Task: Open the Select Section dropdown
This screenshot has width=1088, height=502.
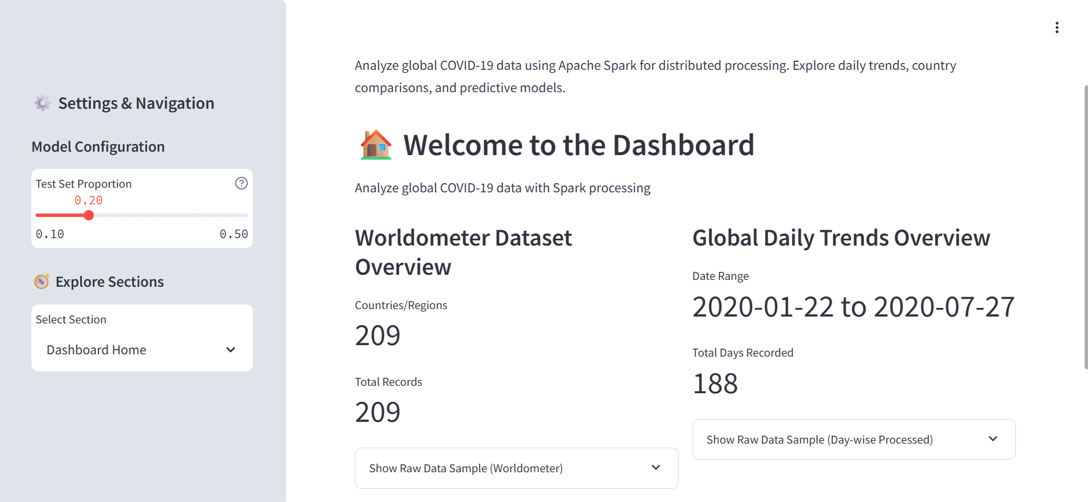Action: click(142, 350)
